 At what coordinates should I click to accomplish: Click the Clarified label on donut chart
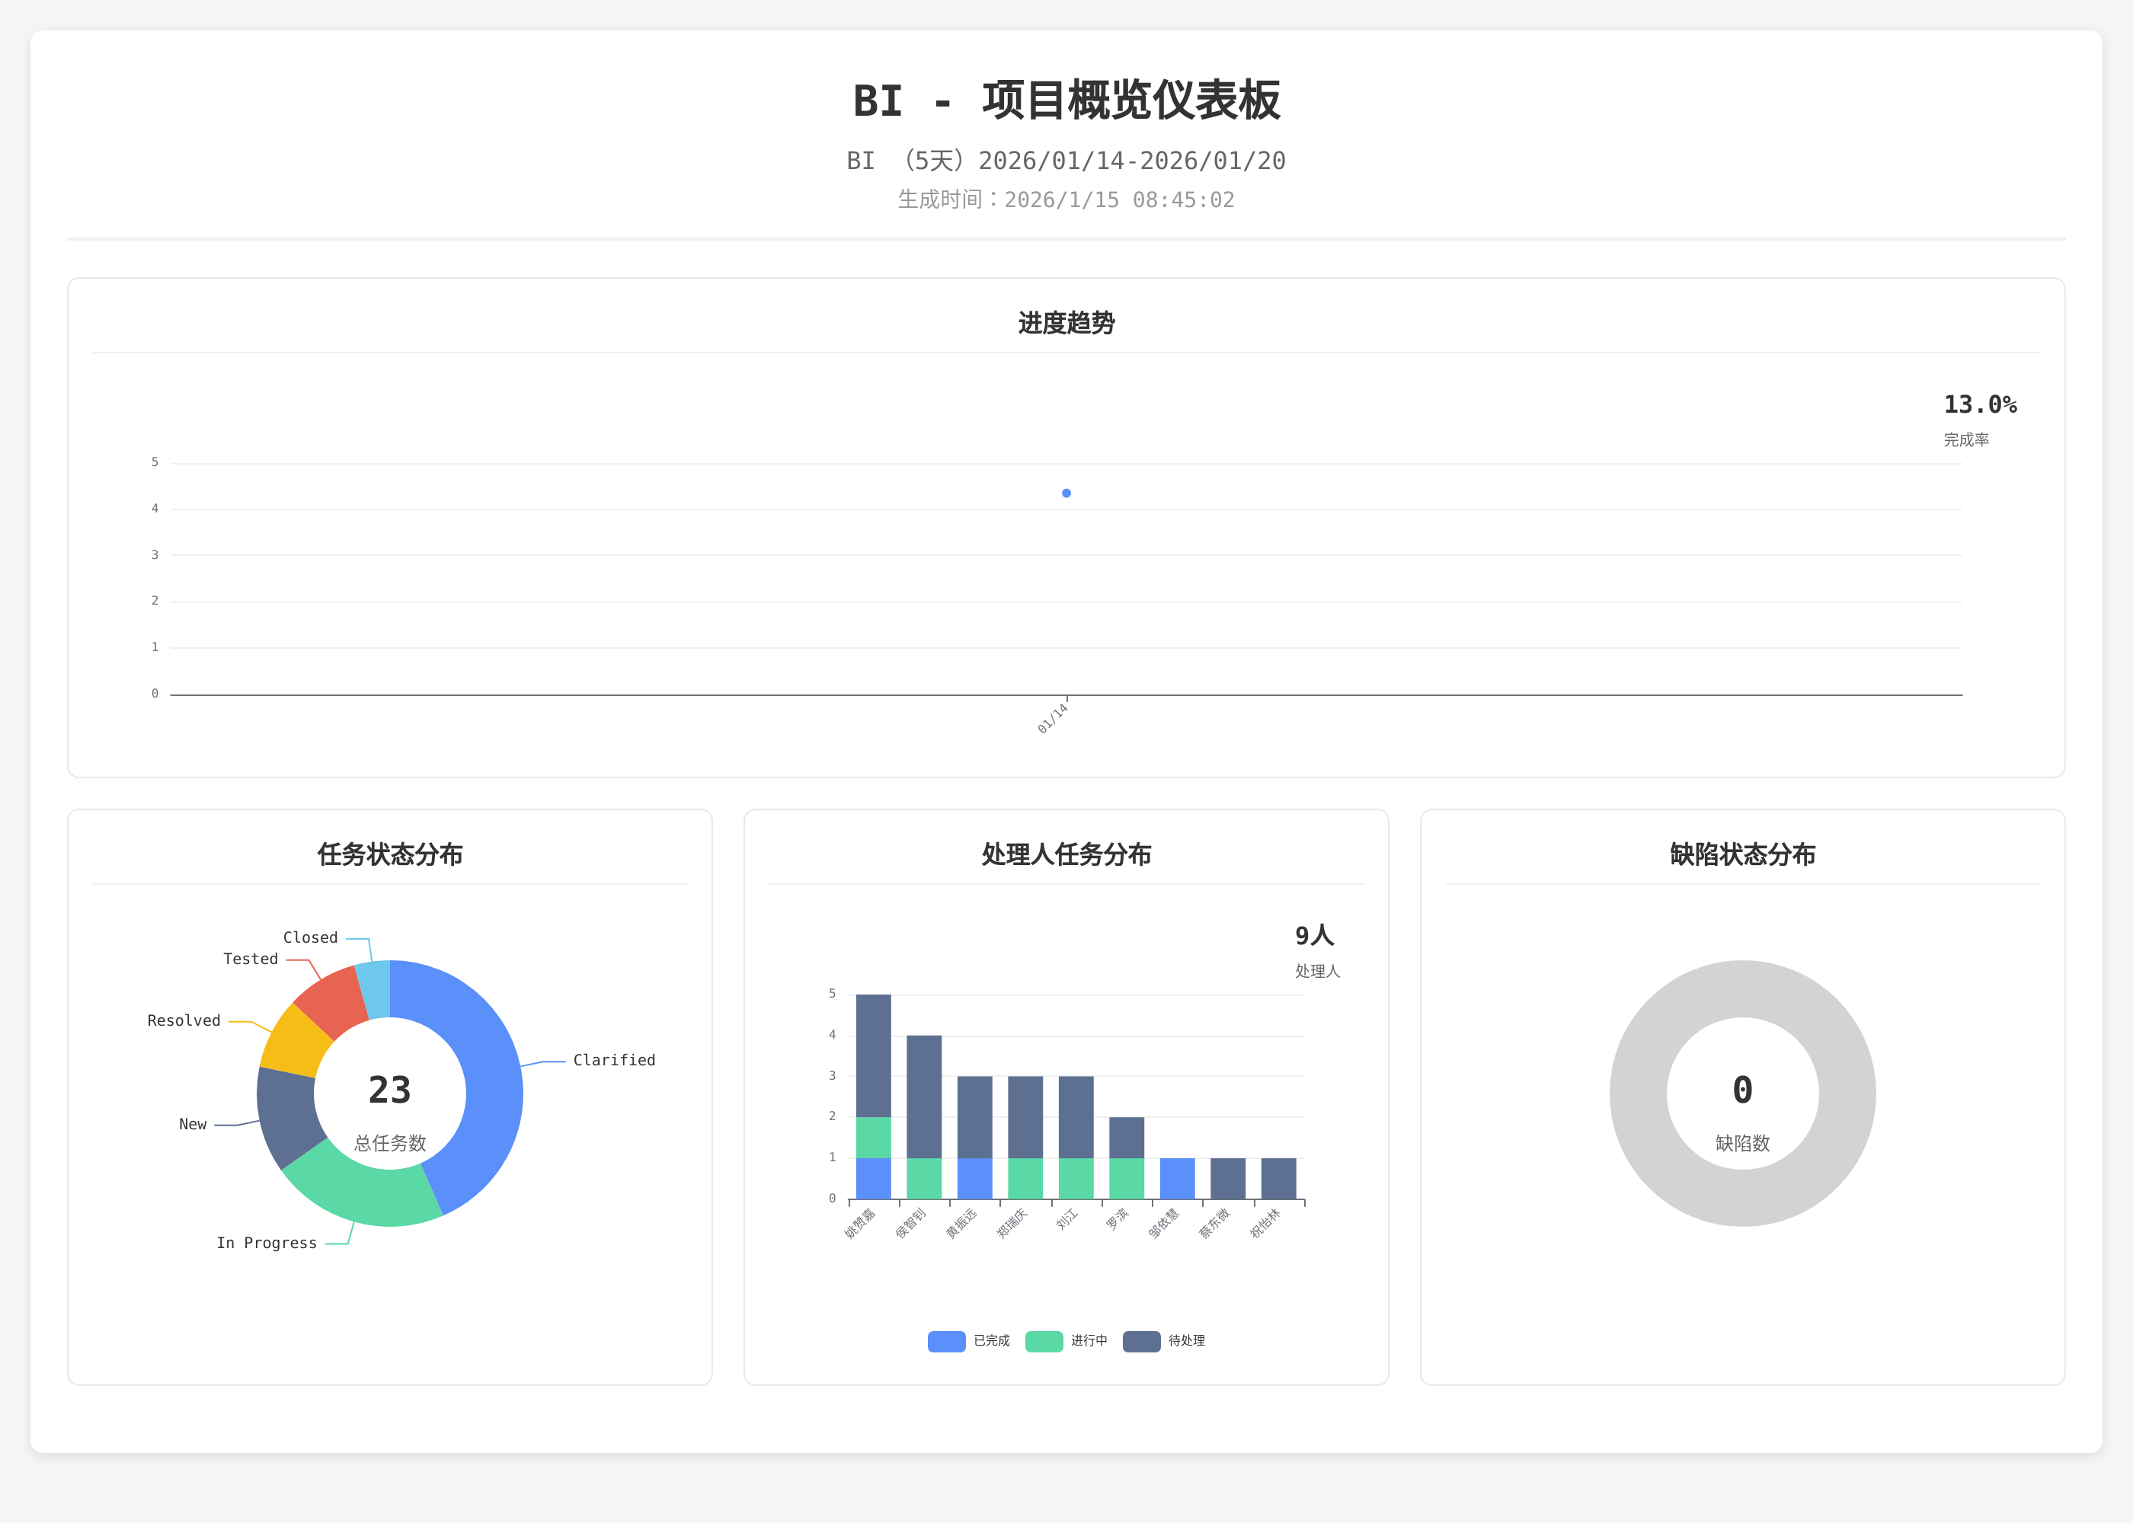613,1061
